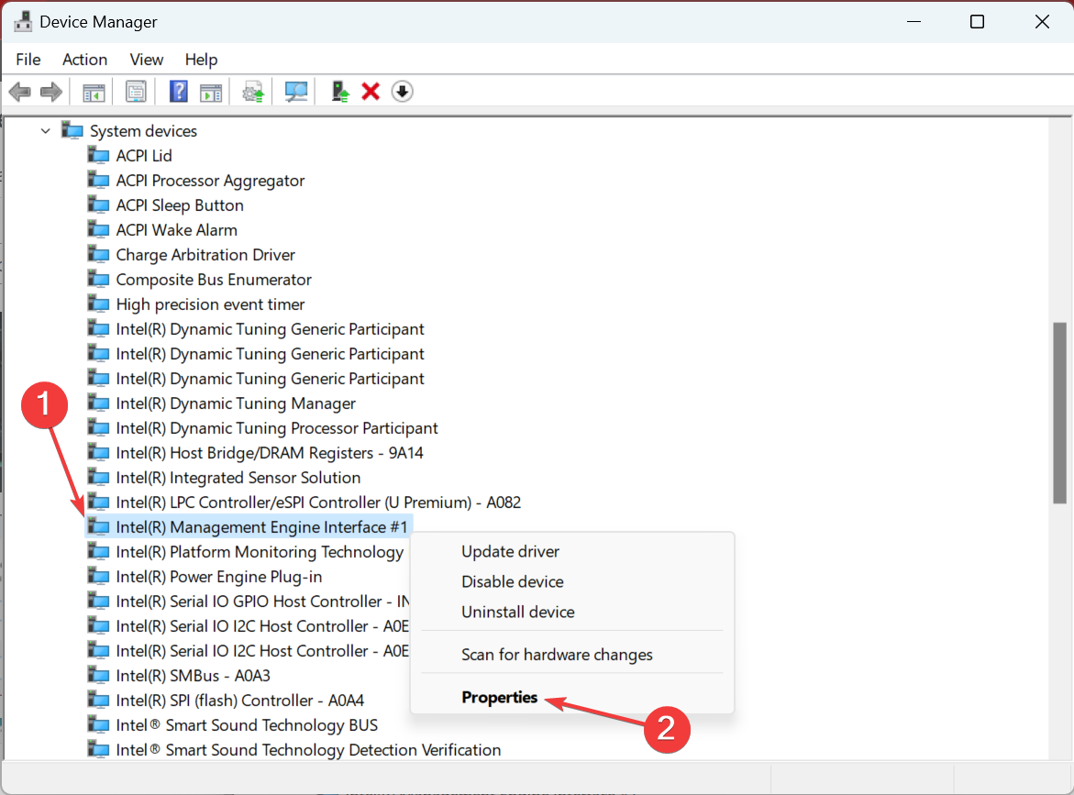Click the icon beside Intel(R) LPC Controller/eSPI Controller

coord(99,502)
